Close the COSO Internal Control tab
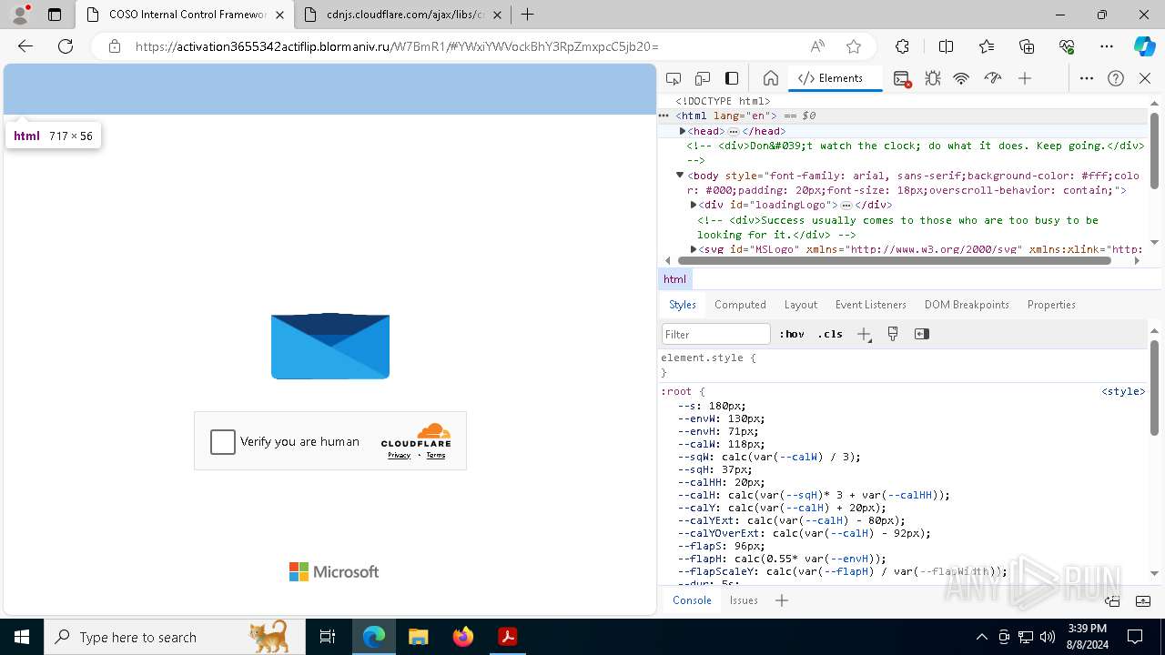 pyautogui.click(x=280, y=15)
